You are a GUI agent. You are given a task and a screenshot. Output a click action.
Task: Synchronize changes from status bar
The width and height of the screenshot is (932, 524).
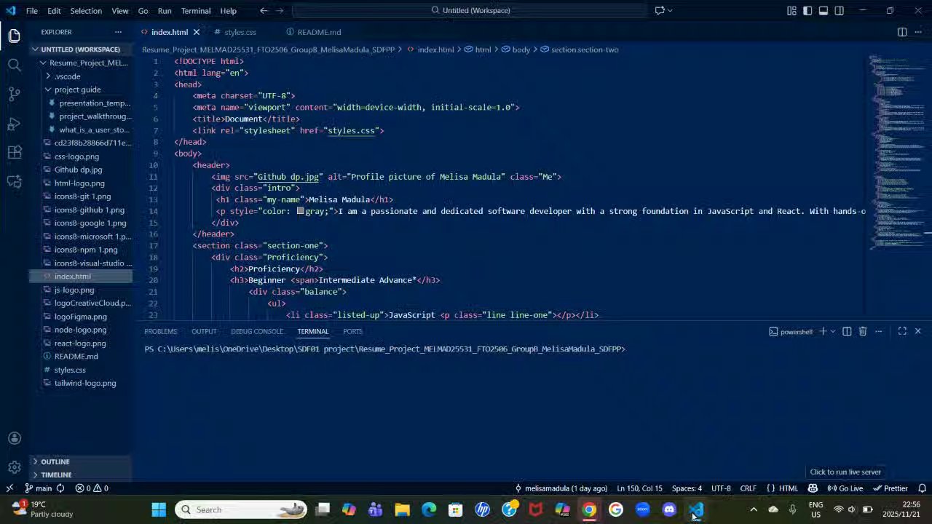(60, 488)
